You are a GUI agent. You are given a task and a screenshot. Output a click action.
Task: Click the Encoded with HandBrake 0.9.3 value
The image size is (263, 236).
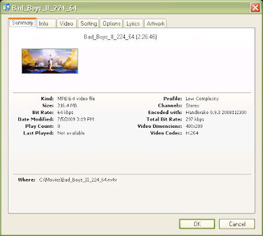216,113
